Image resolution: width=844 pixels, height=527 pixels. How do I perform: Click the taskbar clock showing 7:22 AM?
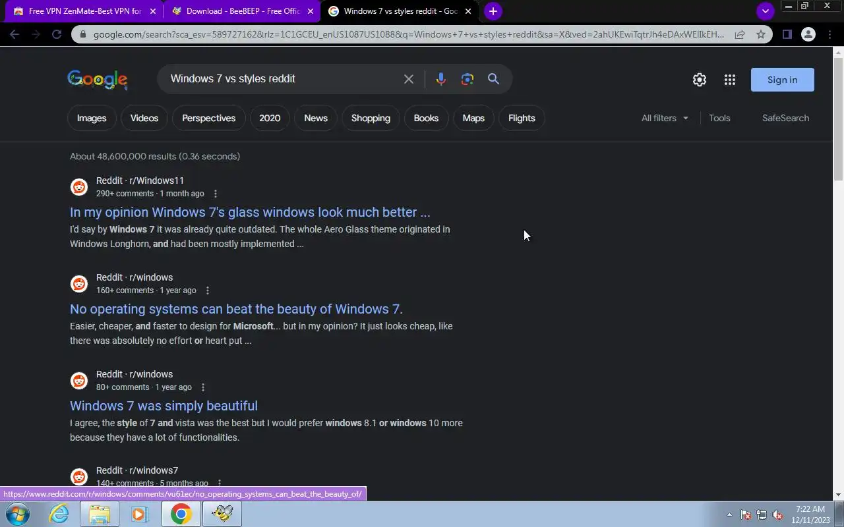click(810, 514)
